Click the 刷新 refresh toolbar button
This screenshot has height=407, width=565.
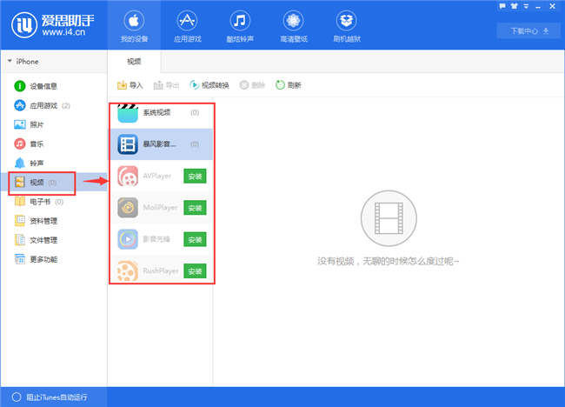pyautogui.click(x=289, y=85)
